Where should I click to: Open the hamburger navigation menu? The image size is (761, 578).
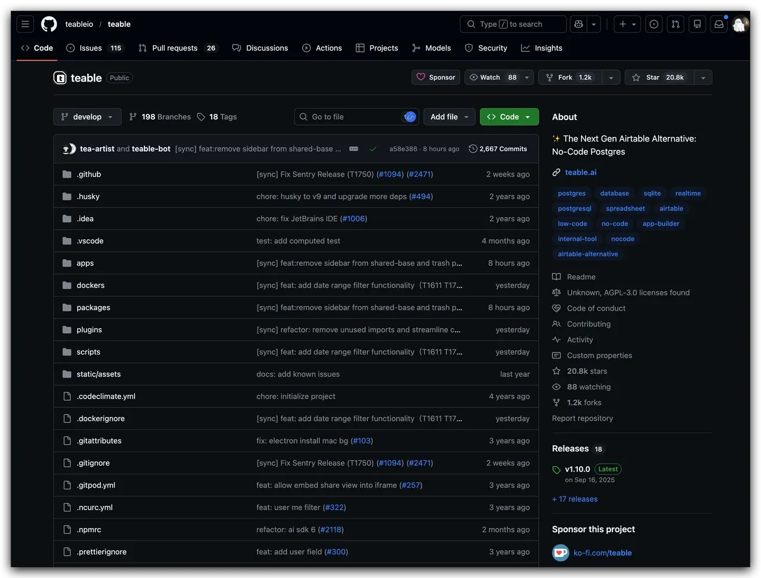[x=25, y=24]
